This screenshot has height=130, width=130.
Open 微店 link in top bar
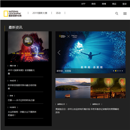point(114,4)
